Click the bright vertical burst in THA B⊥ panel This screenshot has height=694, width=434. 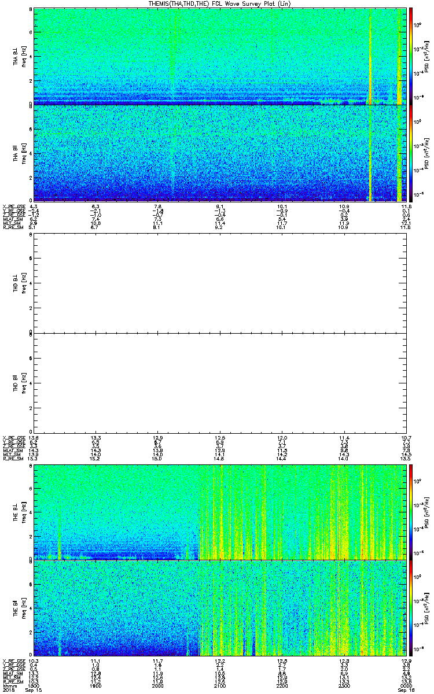coord(370,58)
